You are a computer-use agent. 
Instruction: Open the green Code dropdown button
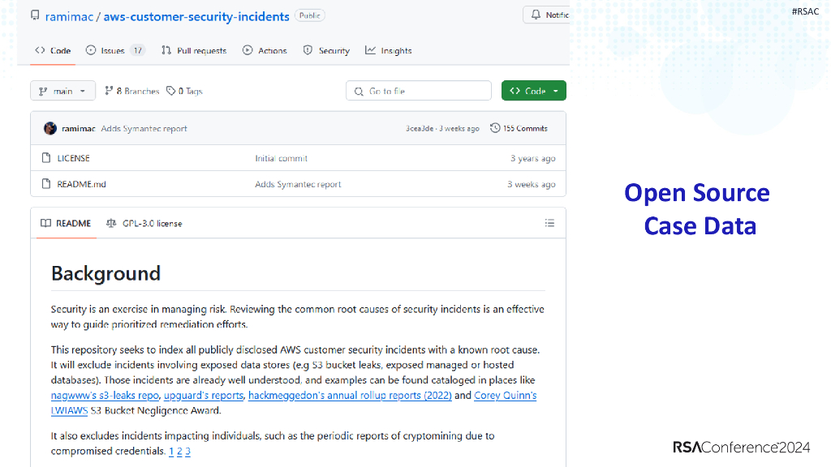(534, 91)
